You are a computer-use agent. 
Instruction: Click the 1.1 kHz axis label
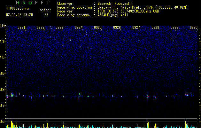pyautogui.click(x=3, y=42)
